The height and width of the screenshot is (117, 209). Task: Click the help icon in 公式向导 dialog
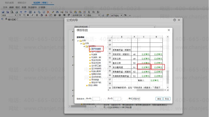(174, 20)
